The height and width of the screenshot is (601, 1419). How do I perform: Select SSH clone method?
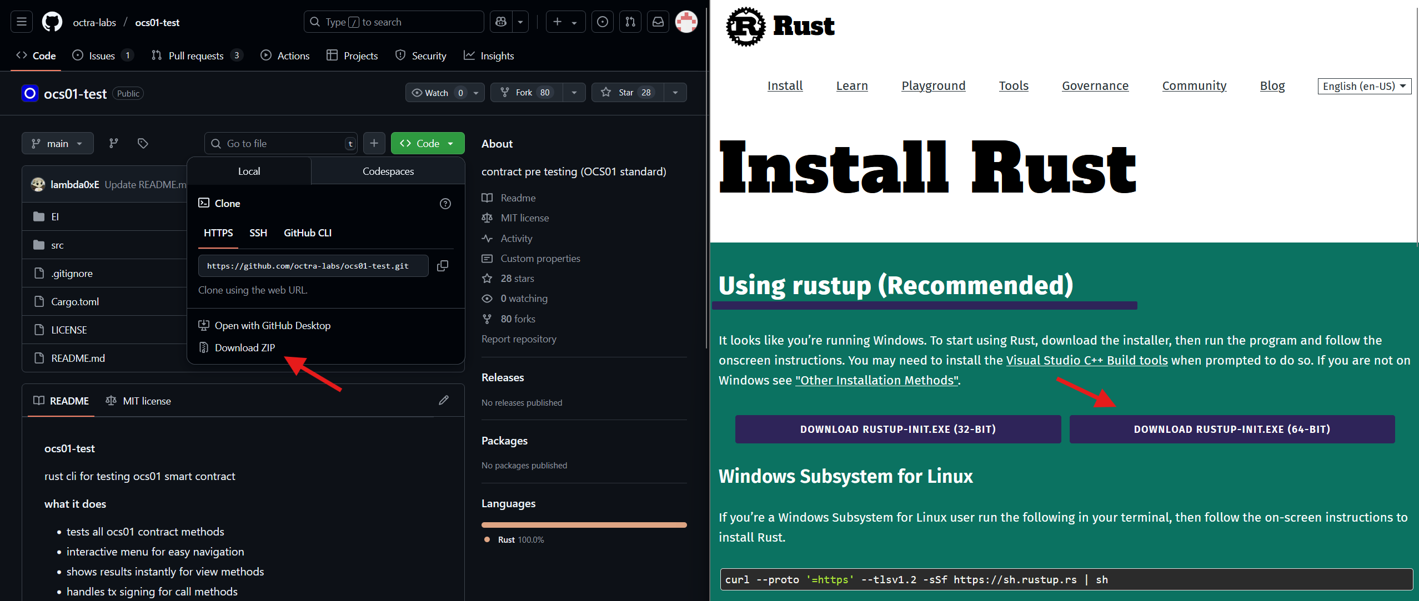[x=258, y=233]
